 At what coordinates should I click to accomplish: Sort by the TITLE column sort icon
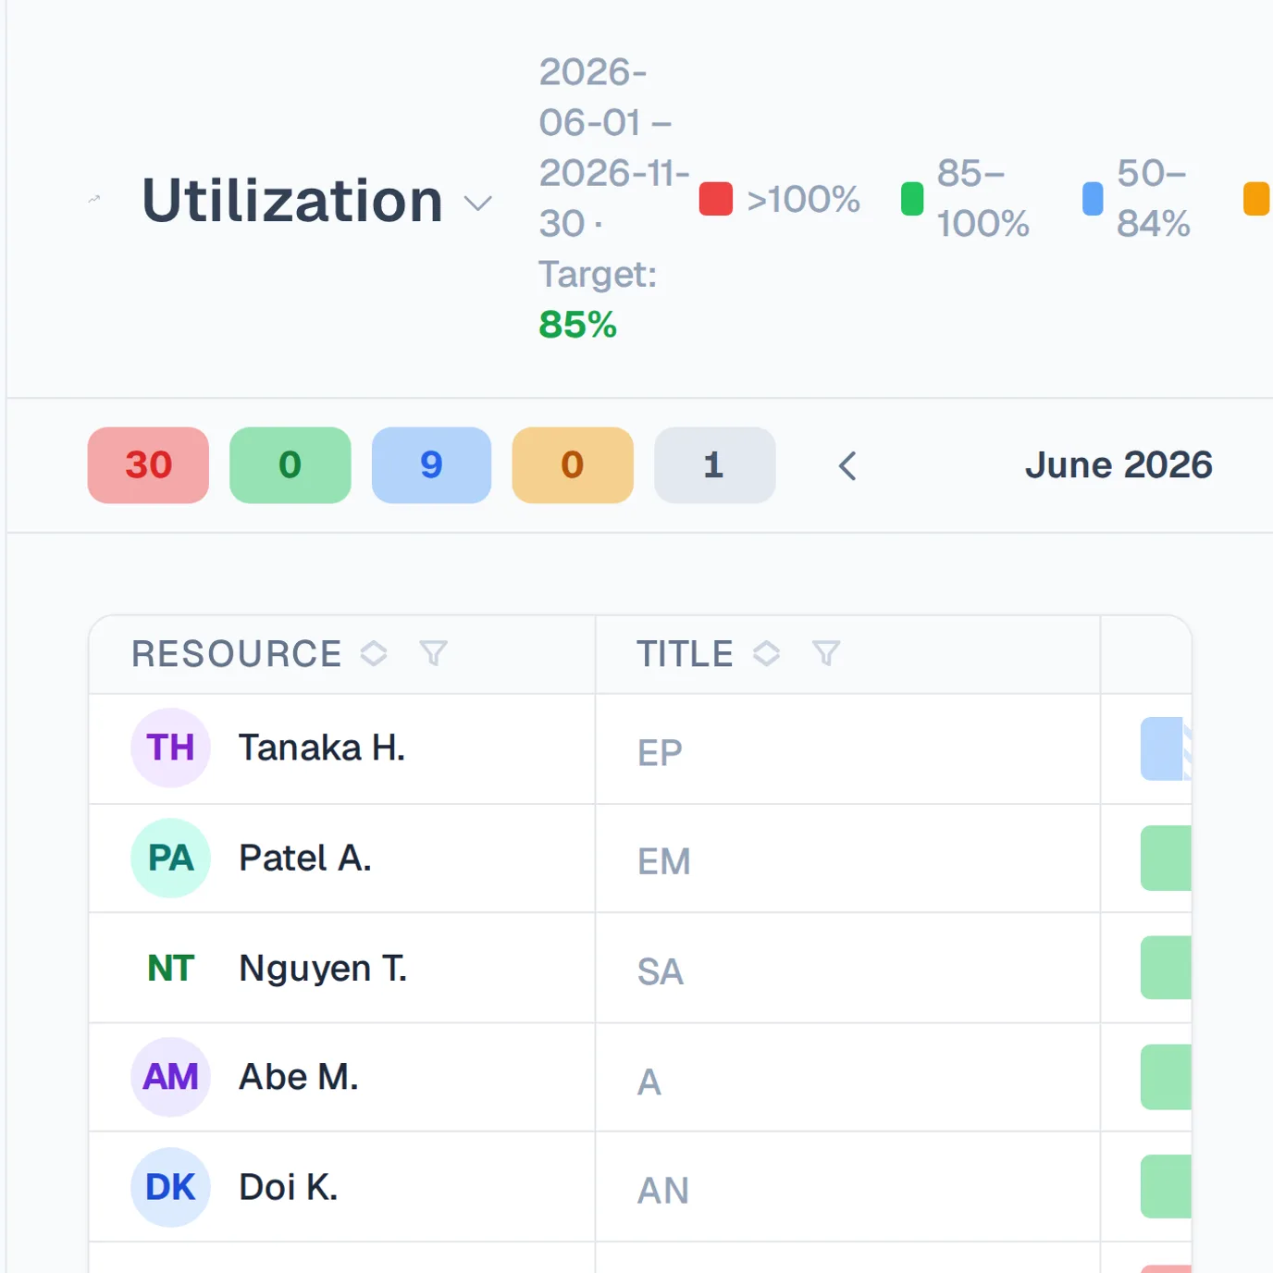766,654
